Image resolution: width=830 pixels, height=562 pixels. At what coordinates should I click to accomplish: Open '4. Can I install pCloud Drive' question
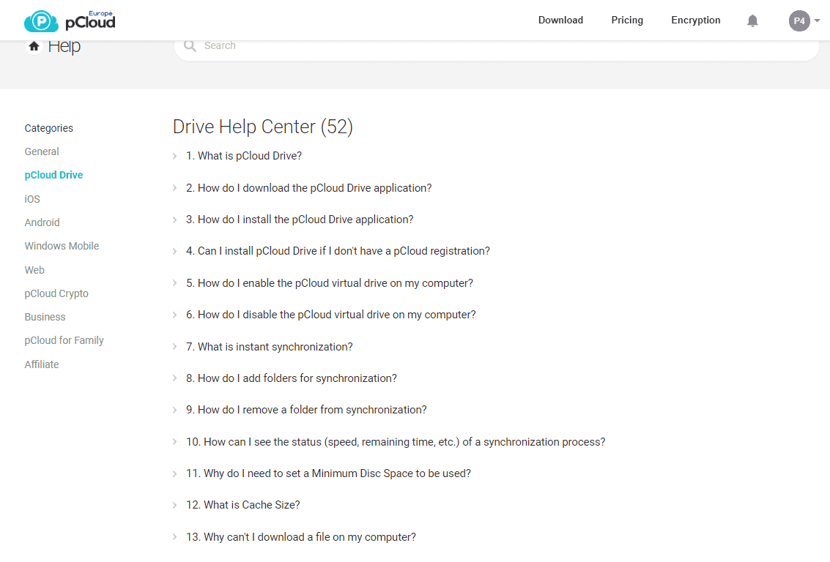coord(338,251)
